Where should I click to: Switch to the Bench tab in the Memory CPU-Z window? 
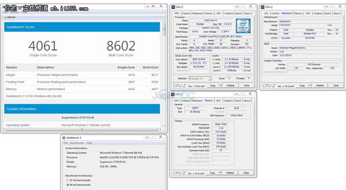238,101
